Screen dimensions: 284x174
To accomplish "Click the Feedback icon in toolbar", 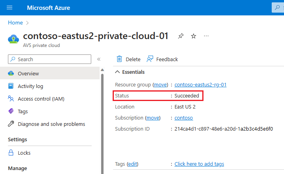I will point(150,59).
